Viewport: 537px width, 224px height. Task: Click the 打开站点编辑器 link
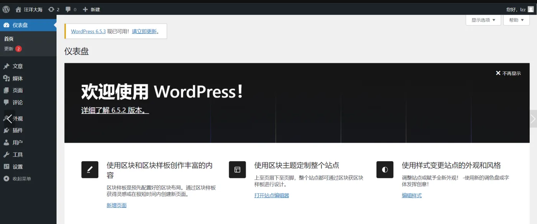click(272, 195)
